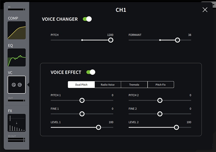
Task: Open the FX effects panel
Action: 17,123
